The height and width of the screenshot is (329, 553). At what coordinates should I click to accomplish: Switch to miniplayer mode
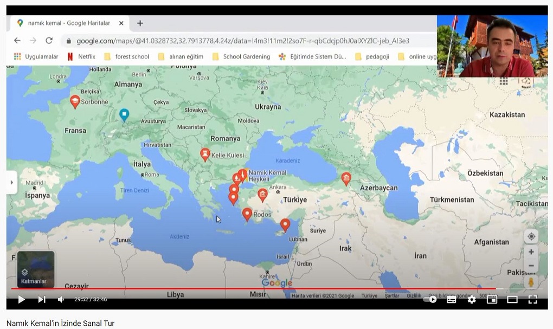pyautogui.click(x=492, y=299)
